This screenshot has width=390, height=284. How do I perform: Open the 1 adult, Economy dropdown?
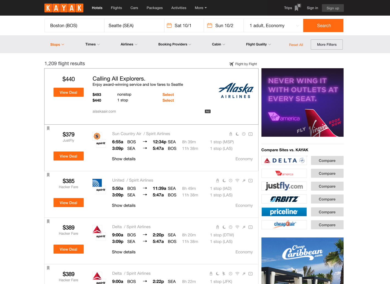tap(273, 25)
